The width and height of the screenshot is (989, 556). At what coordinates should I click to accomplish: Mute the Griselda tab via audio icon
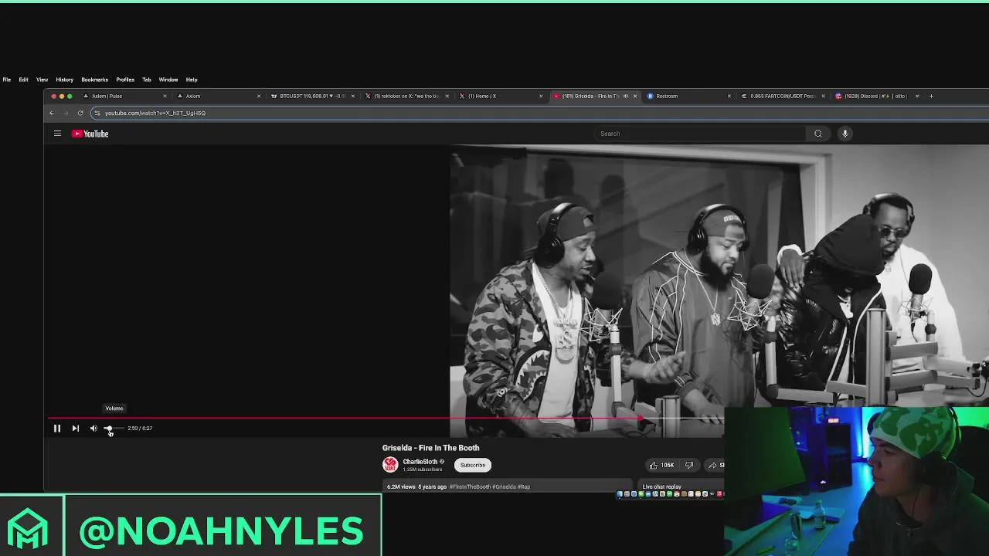point(626,96)
